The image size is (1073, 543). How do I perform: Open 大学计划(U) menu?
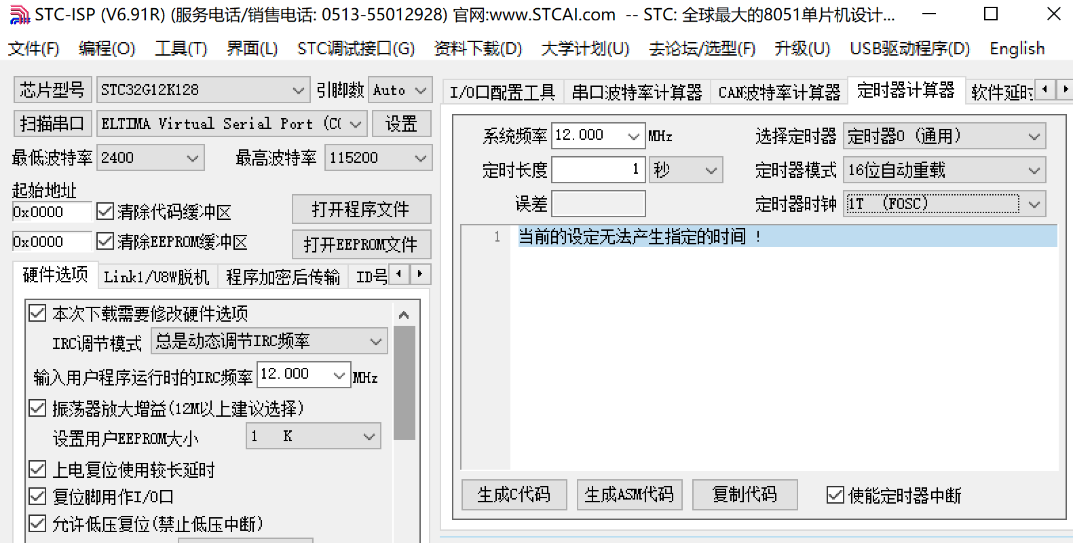pyautogui.click(x=585, y=48)
